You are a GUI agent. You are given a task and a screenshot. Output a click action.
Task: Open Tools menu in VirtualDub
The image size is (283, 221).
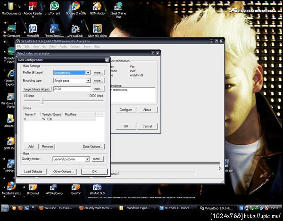pos(87,47)
